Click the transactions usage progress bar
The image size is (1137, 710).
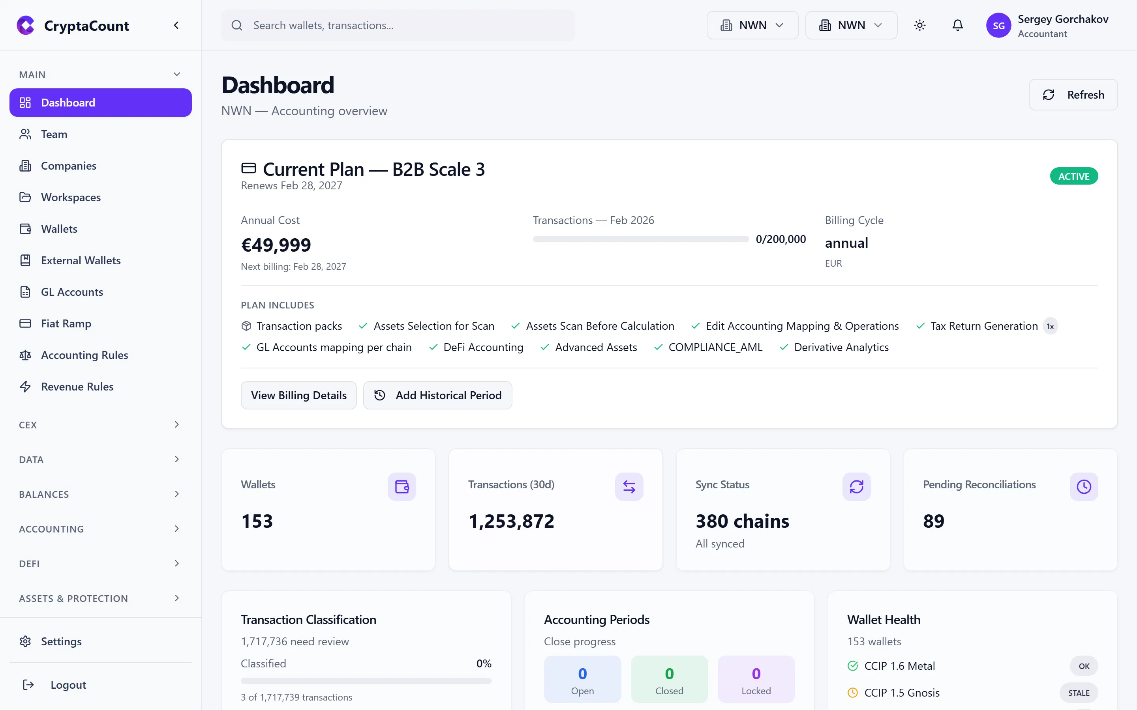coord(640,239)
